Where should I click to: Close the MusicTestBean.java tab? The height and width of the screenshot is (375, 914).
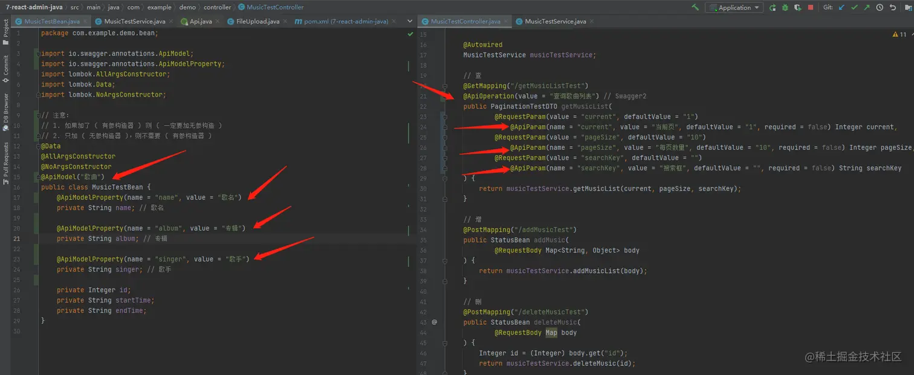85,21
